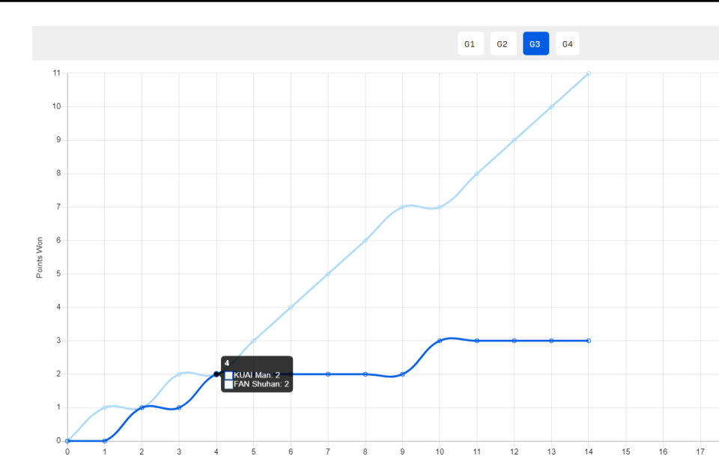Viewport: 719px width, 468px height.
Task: Click the x-axis tick label 16
Action: point(663,452)
